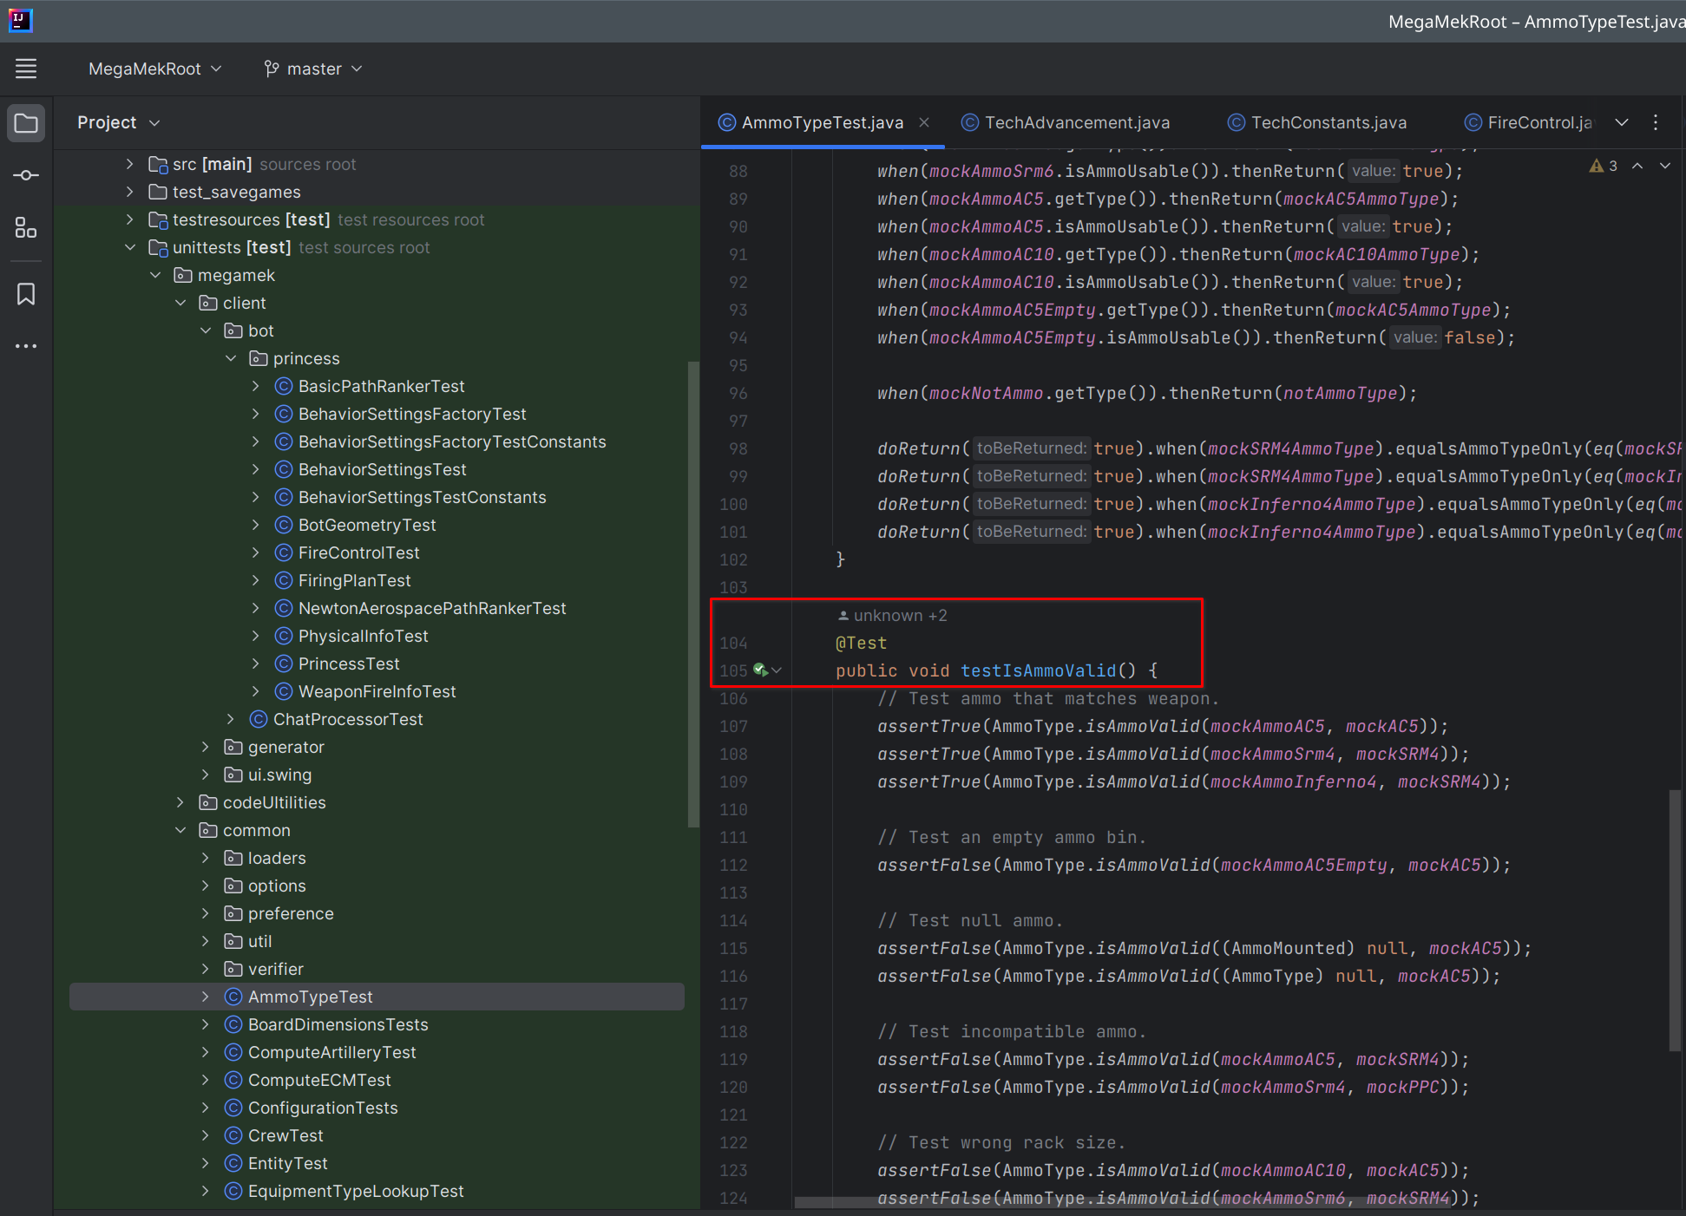Screen dimensions: 1686x1216
Task: Expand the BasicPathRankerTest node
Action: [x=255, y=386]
